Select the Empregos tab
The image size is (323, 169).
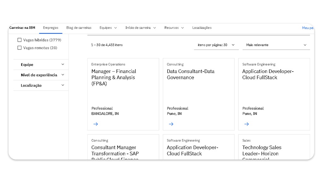coord(51,28)
